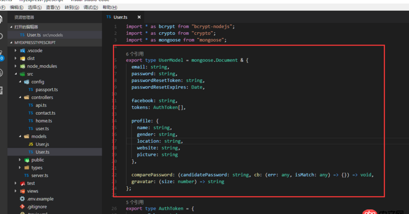Collapse the config folder arrow
The width and height of the screenshot is (409, 214).
pyautogui.click(x=20, y=82)
